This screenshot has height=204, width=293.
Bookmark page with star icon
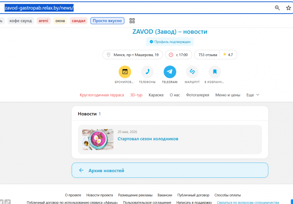289,8
